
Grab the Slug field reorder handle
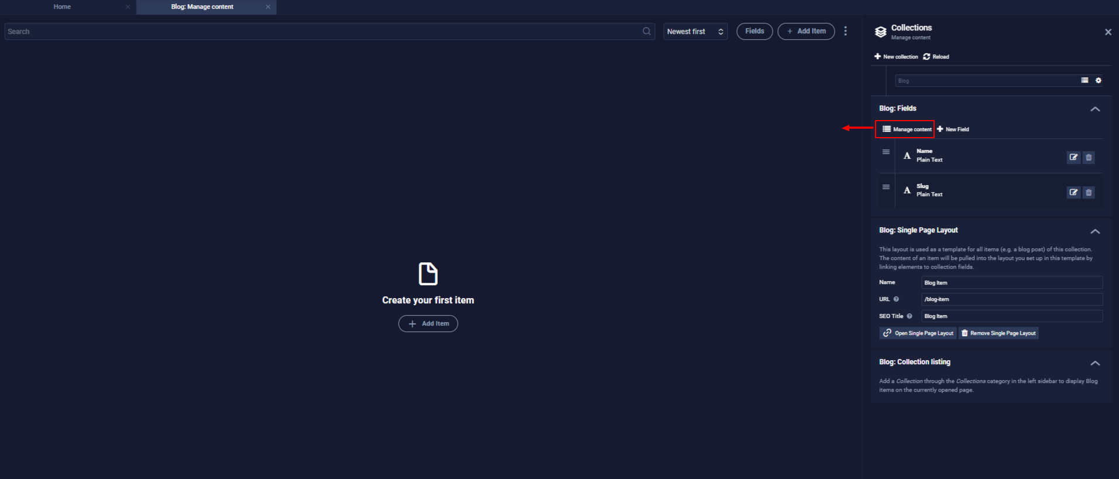click(x=886, y=187)
